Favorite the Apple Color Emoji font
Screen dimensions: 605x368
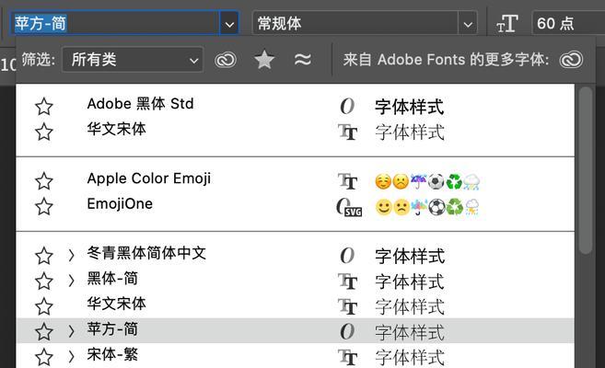point(44,181)
